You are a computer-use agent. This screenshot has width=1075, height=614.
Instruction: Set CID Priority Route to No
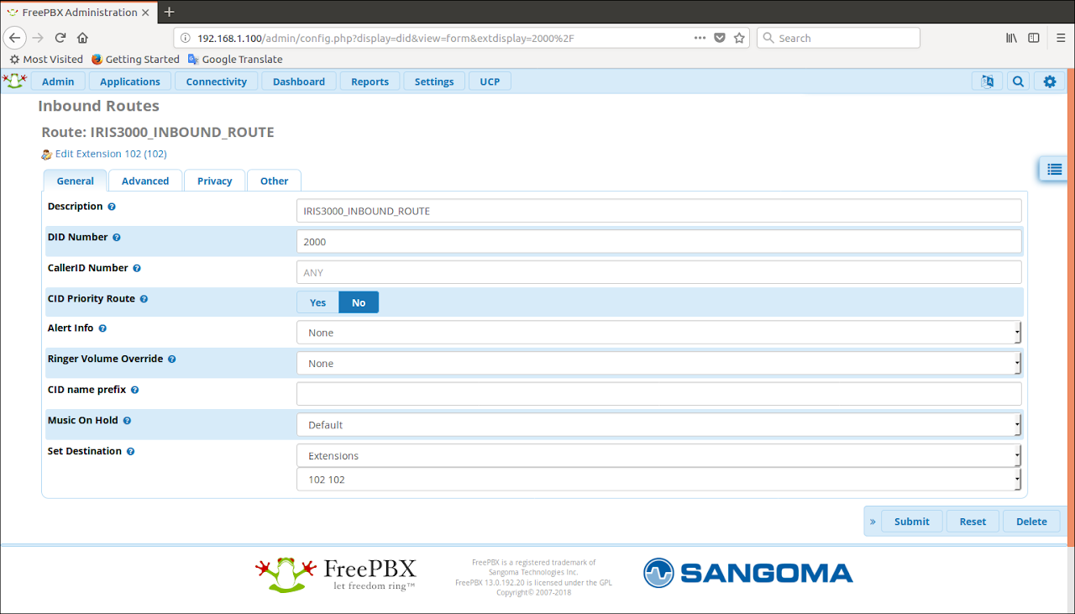point(359,302)
